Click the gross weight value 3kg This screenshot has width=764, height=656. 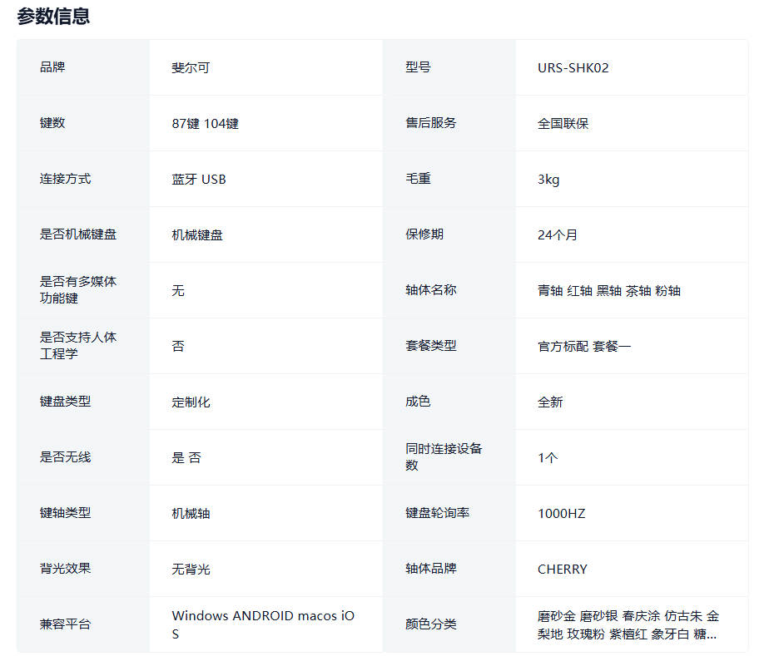[548, 179]
